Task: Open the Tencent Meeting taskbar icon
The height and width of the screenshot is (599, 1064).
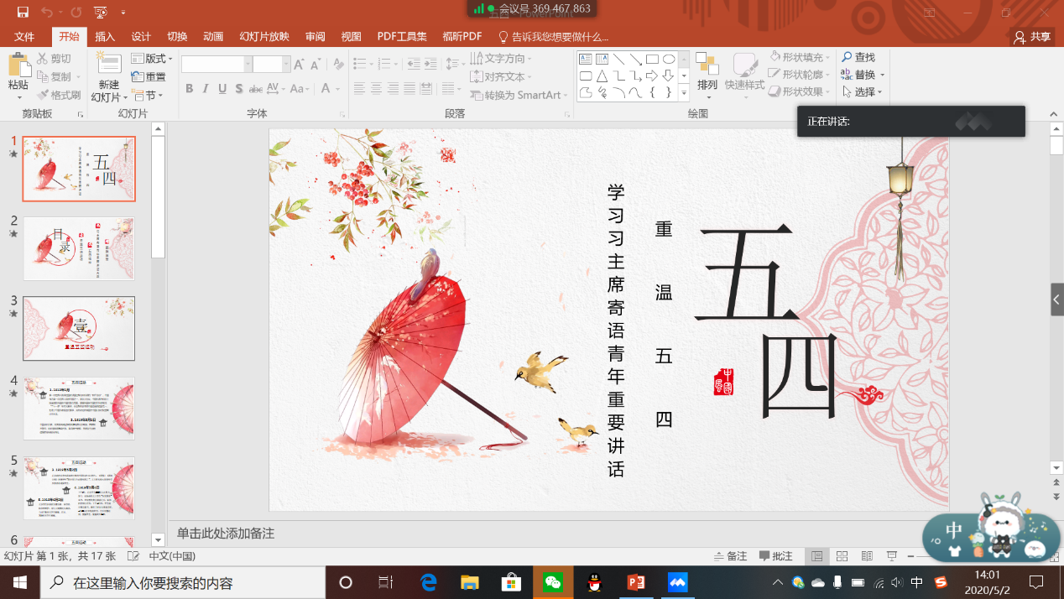Action: tap(677, 582)
